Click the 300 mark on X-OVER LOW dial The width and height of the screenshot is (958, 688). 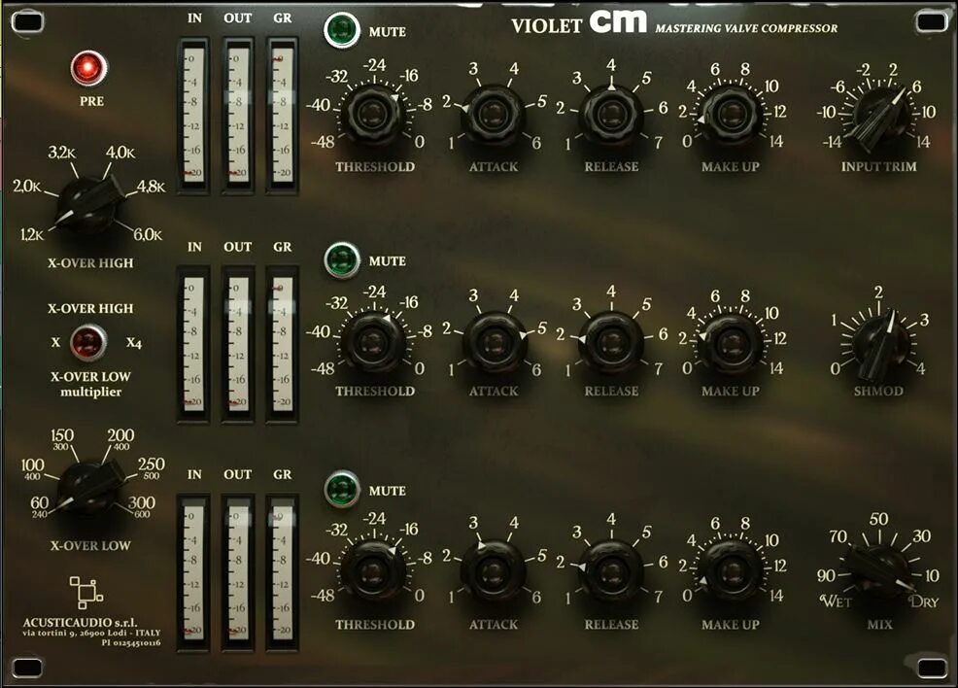click(142, 502)
